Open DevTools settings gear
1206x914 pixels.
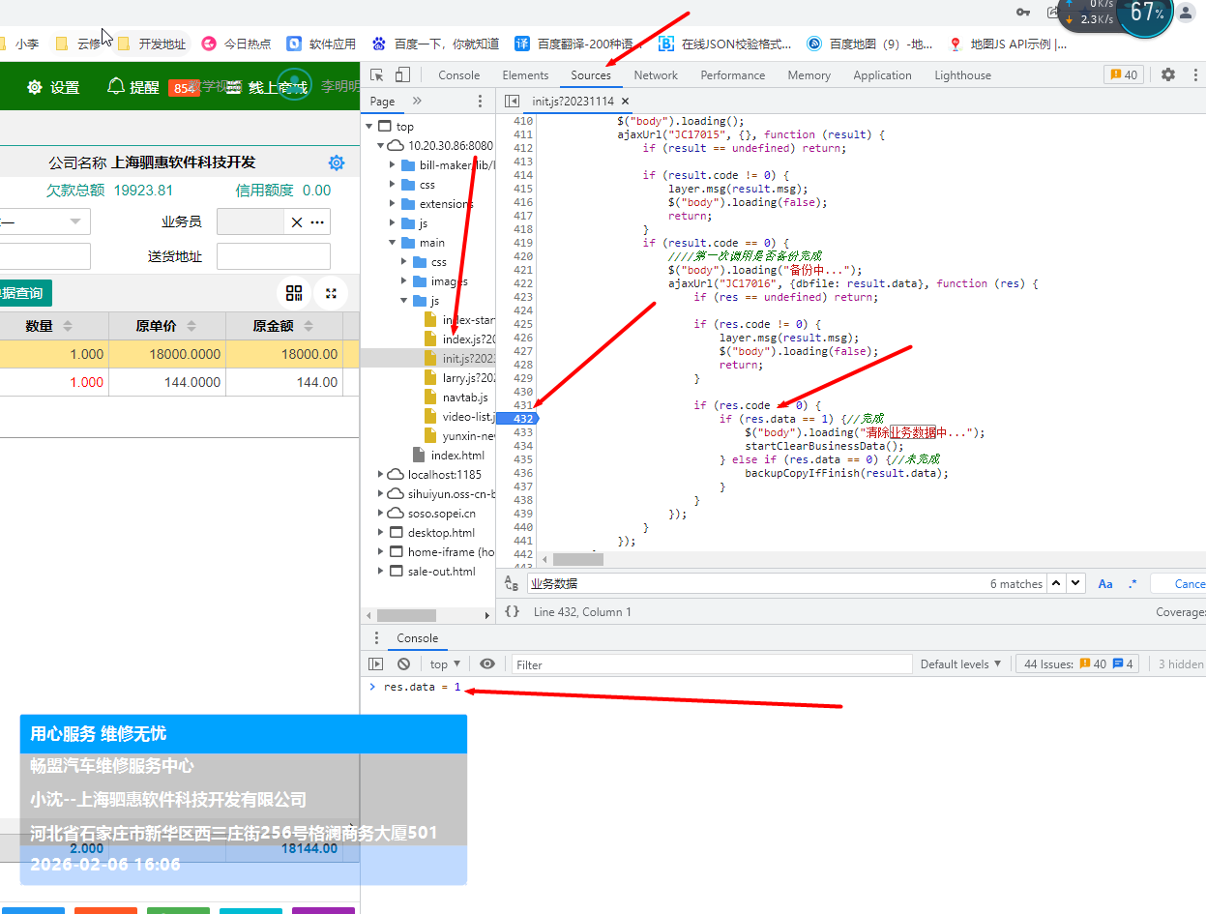(1168, 74)
